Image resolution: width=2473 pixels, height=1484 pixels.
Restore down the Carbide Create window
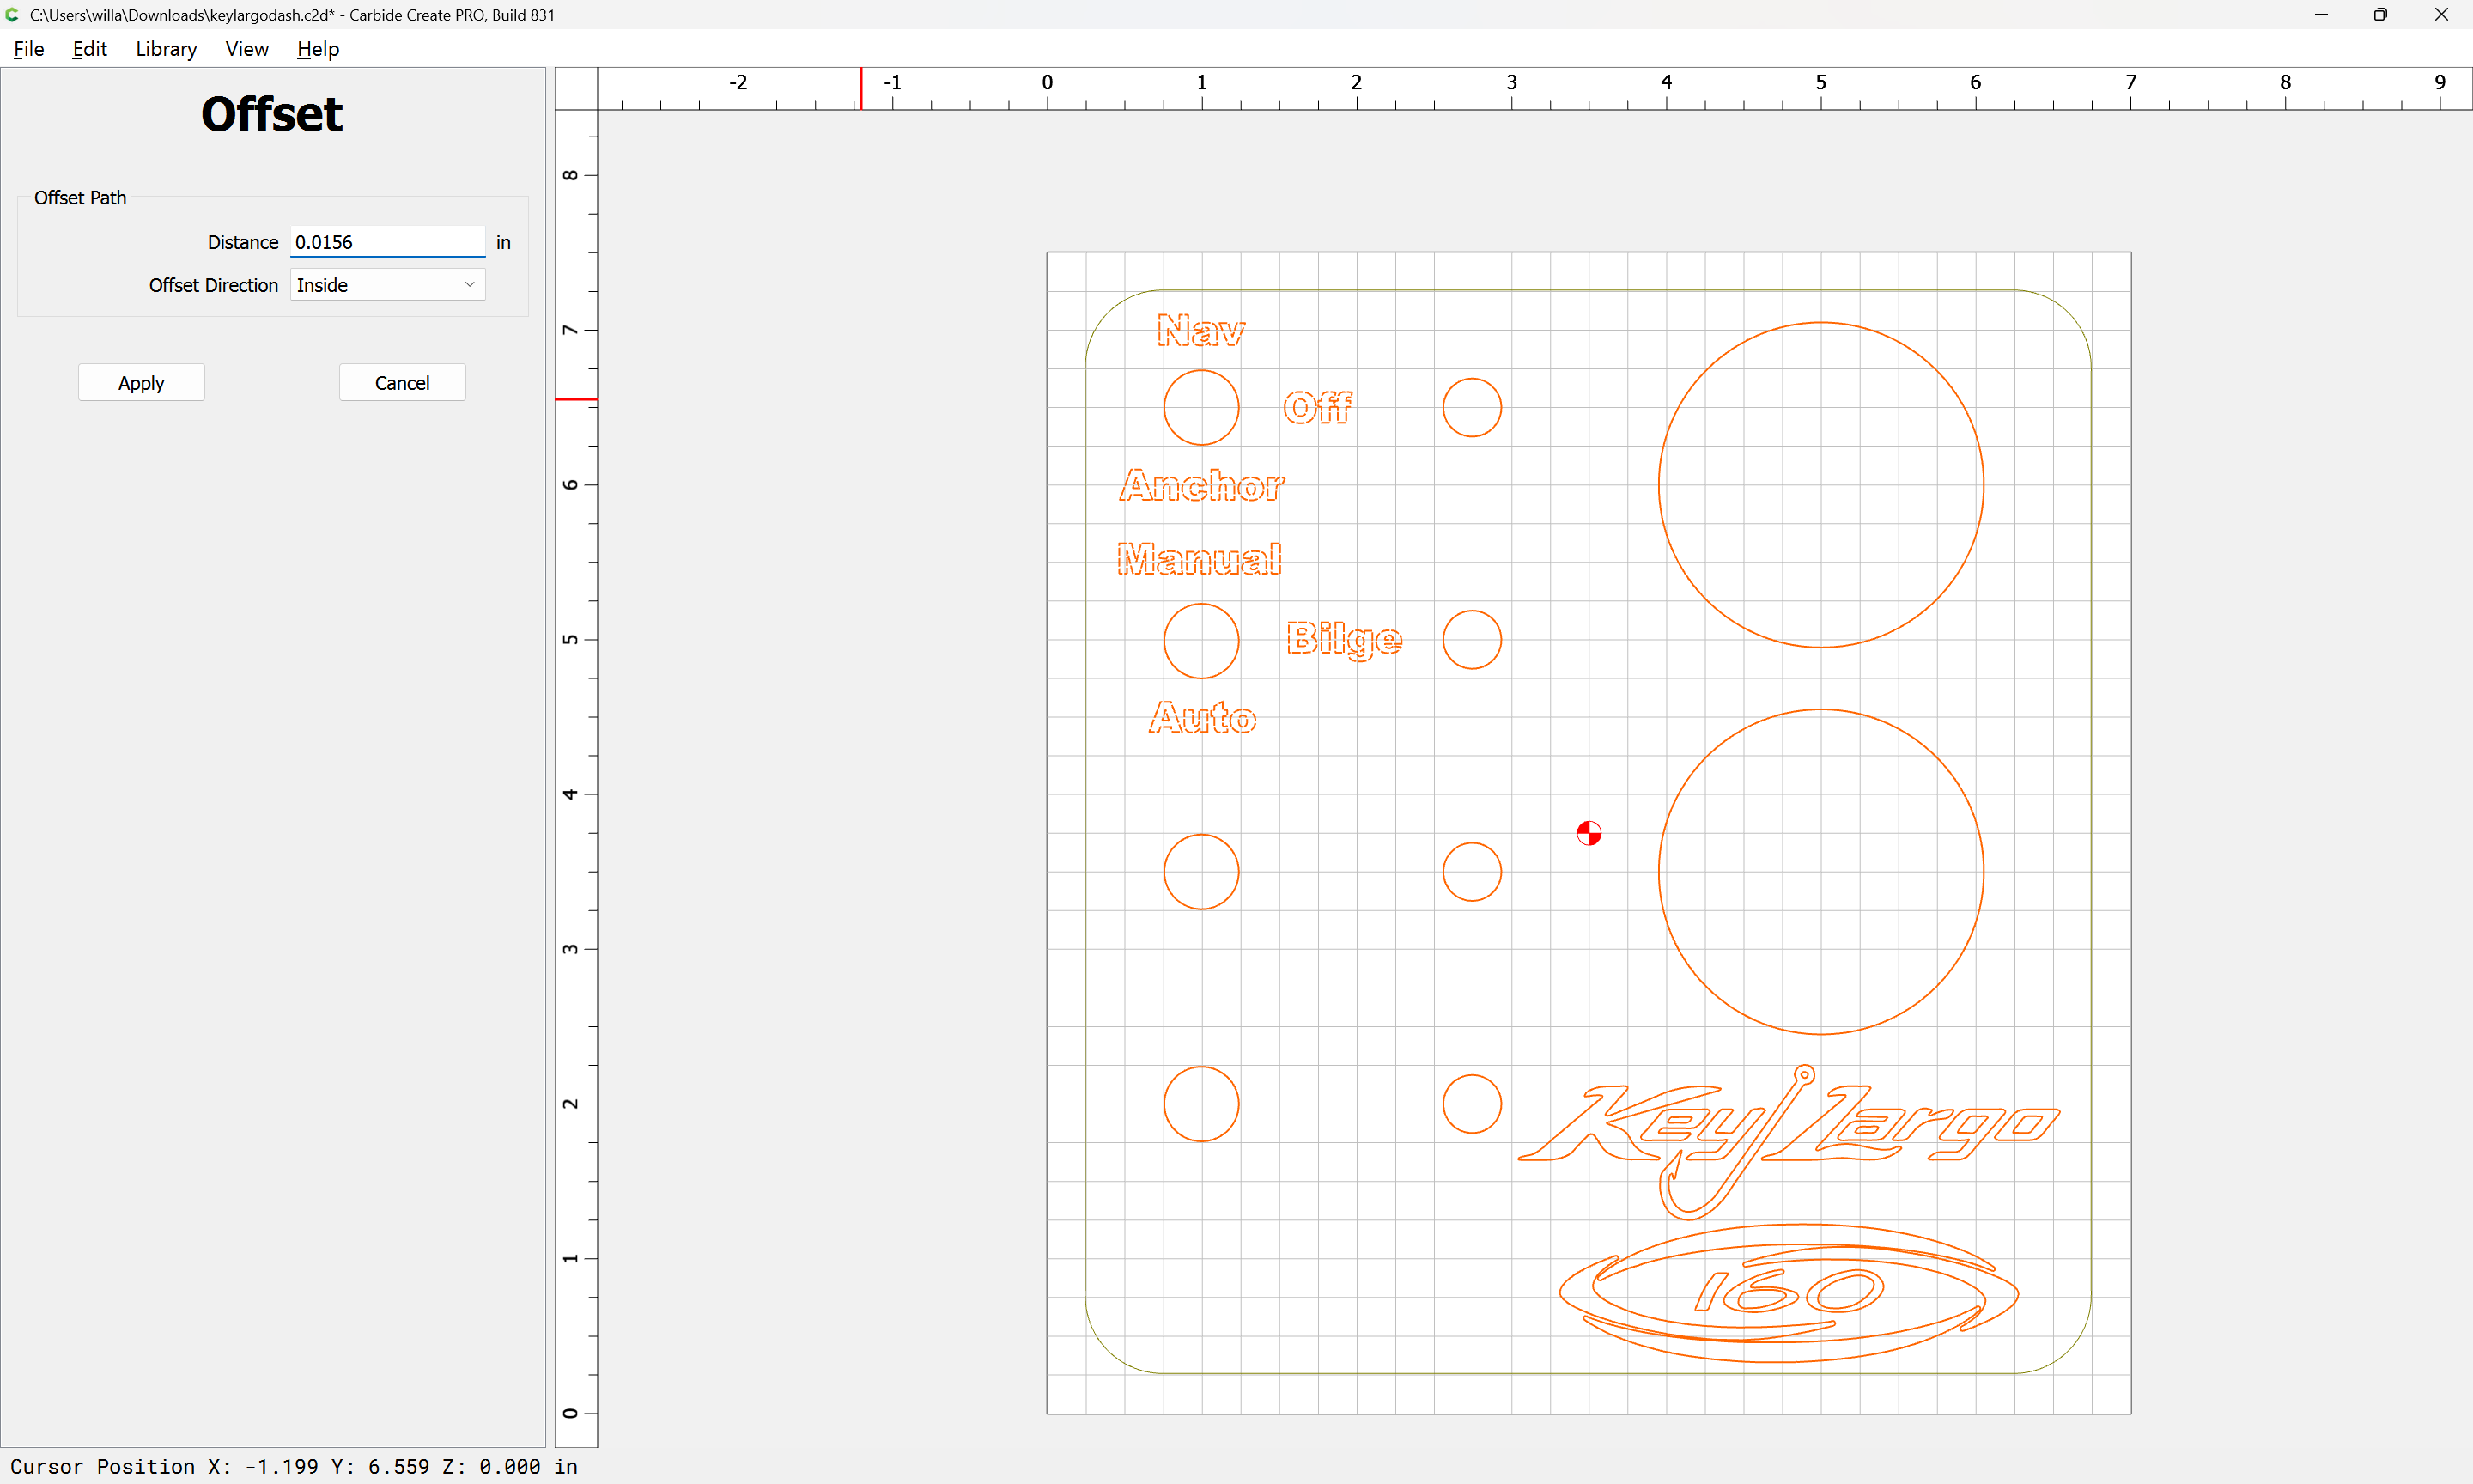(x=2380, y=15)
